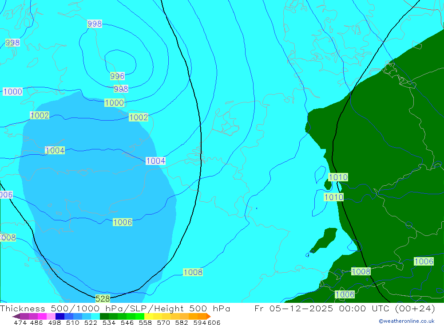
Task: Click the 998 label at far left edge
Action: click(x=12, y=43)
